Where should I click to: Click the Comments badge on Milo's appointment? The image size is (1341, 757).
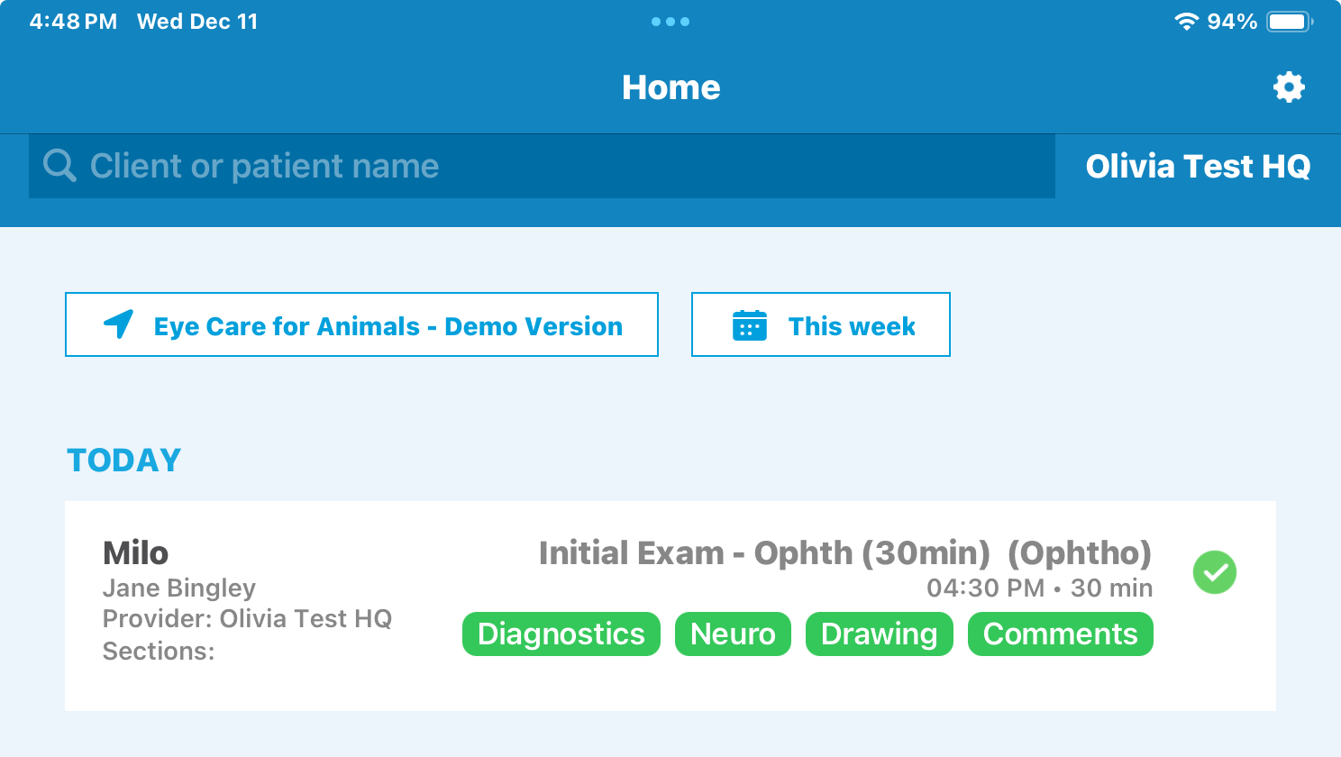coord(1060,634)
